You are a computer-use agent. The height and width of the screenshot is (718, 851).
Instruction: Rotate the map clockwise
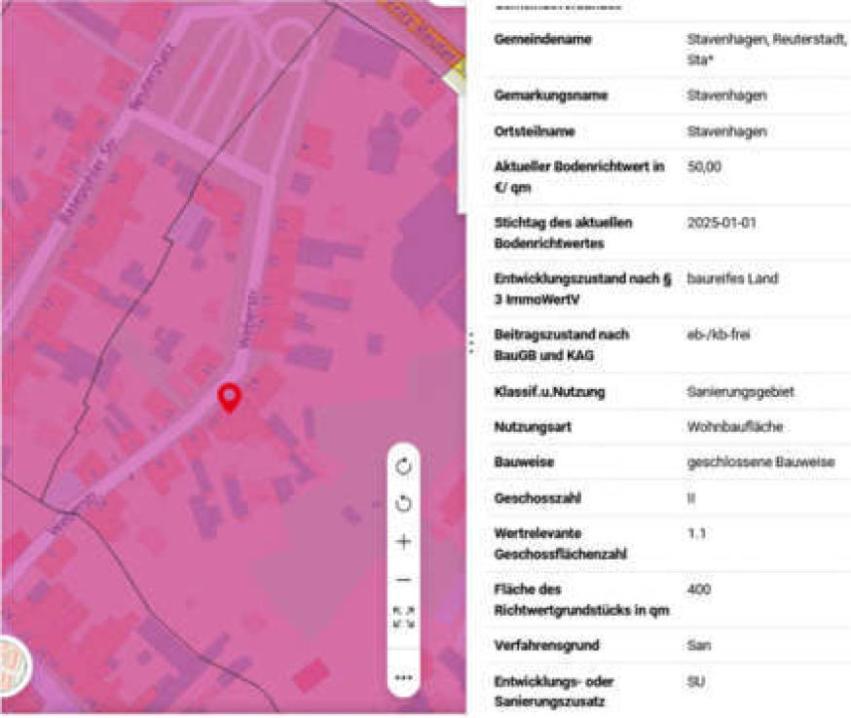click(401, 465)
